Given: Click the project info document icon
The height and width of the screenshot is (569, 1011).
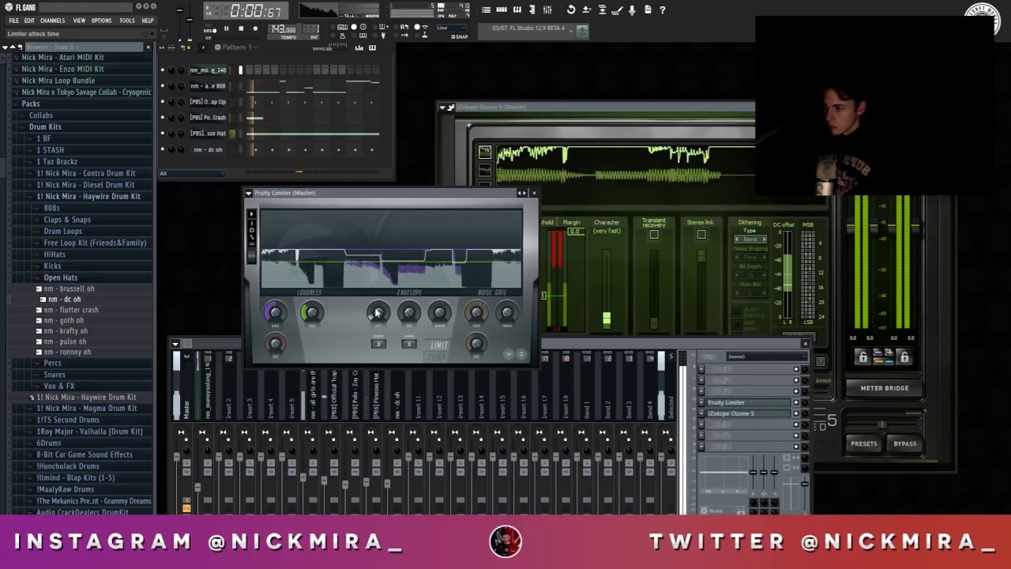Looking at the screenshot, I should 648,9.
